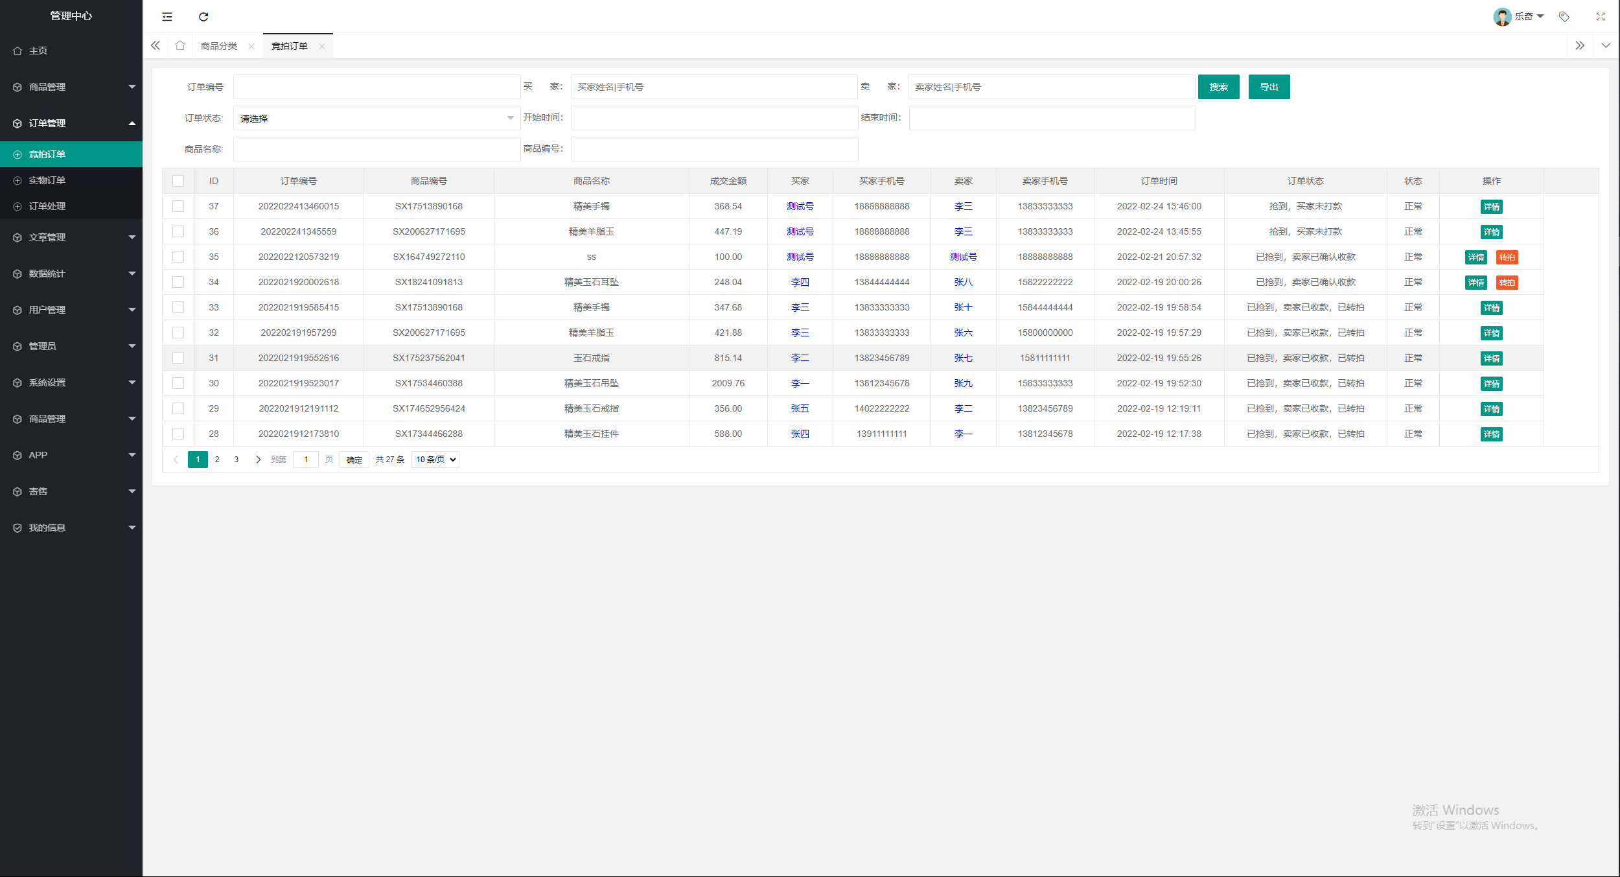The height and width of the screenshot is (877, 1620).
Task: Focus the 订单编号 input field
Action: point(376,87)
